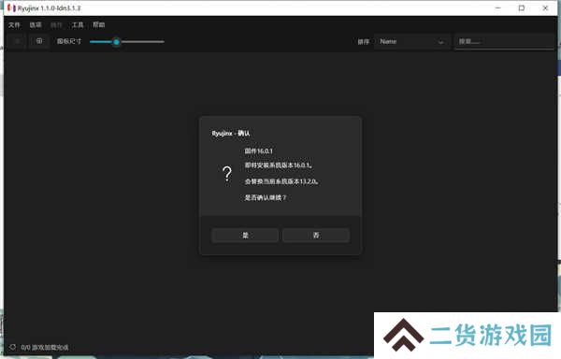Viewport: 561px width, 359px height.
Task: Click the question mark icon in dialog
Action: coord(227,174)
